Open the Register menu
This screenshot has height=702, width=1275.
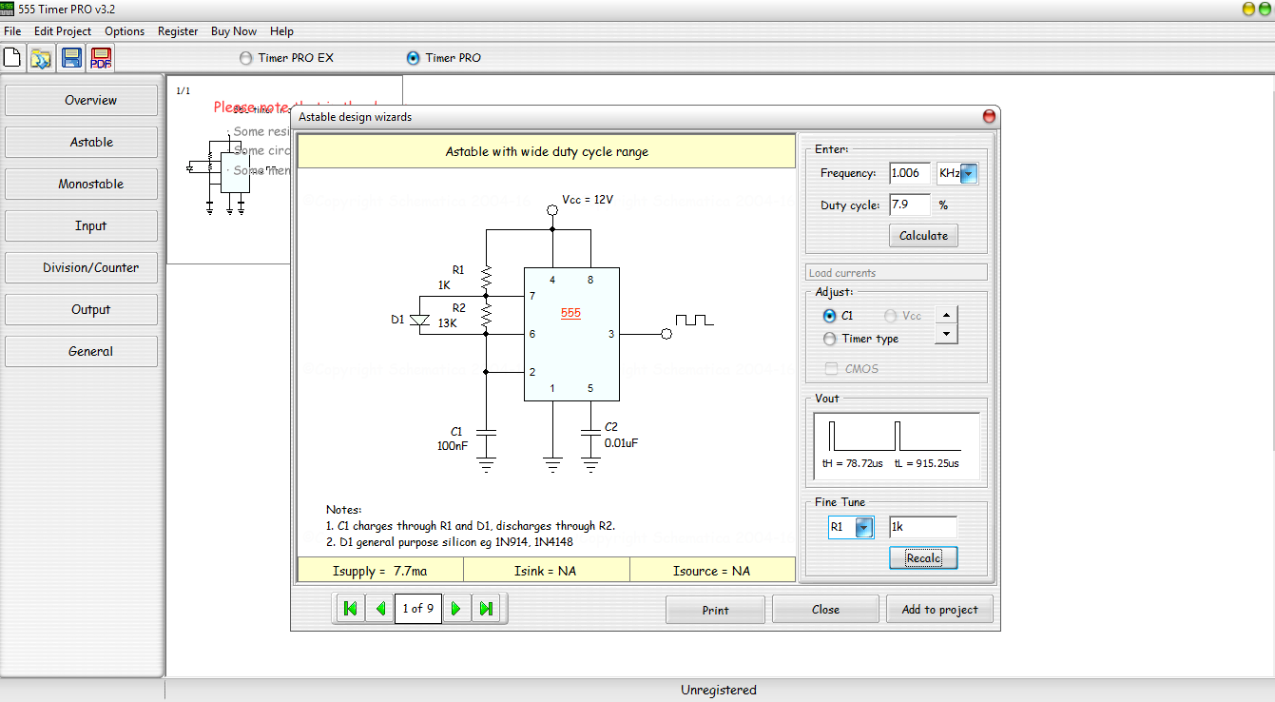coord(178,31)
